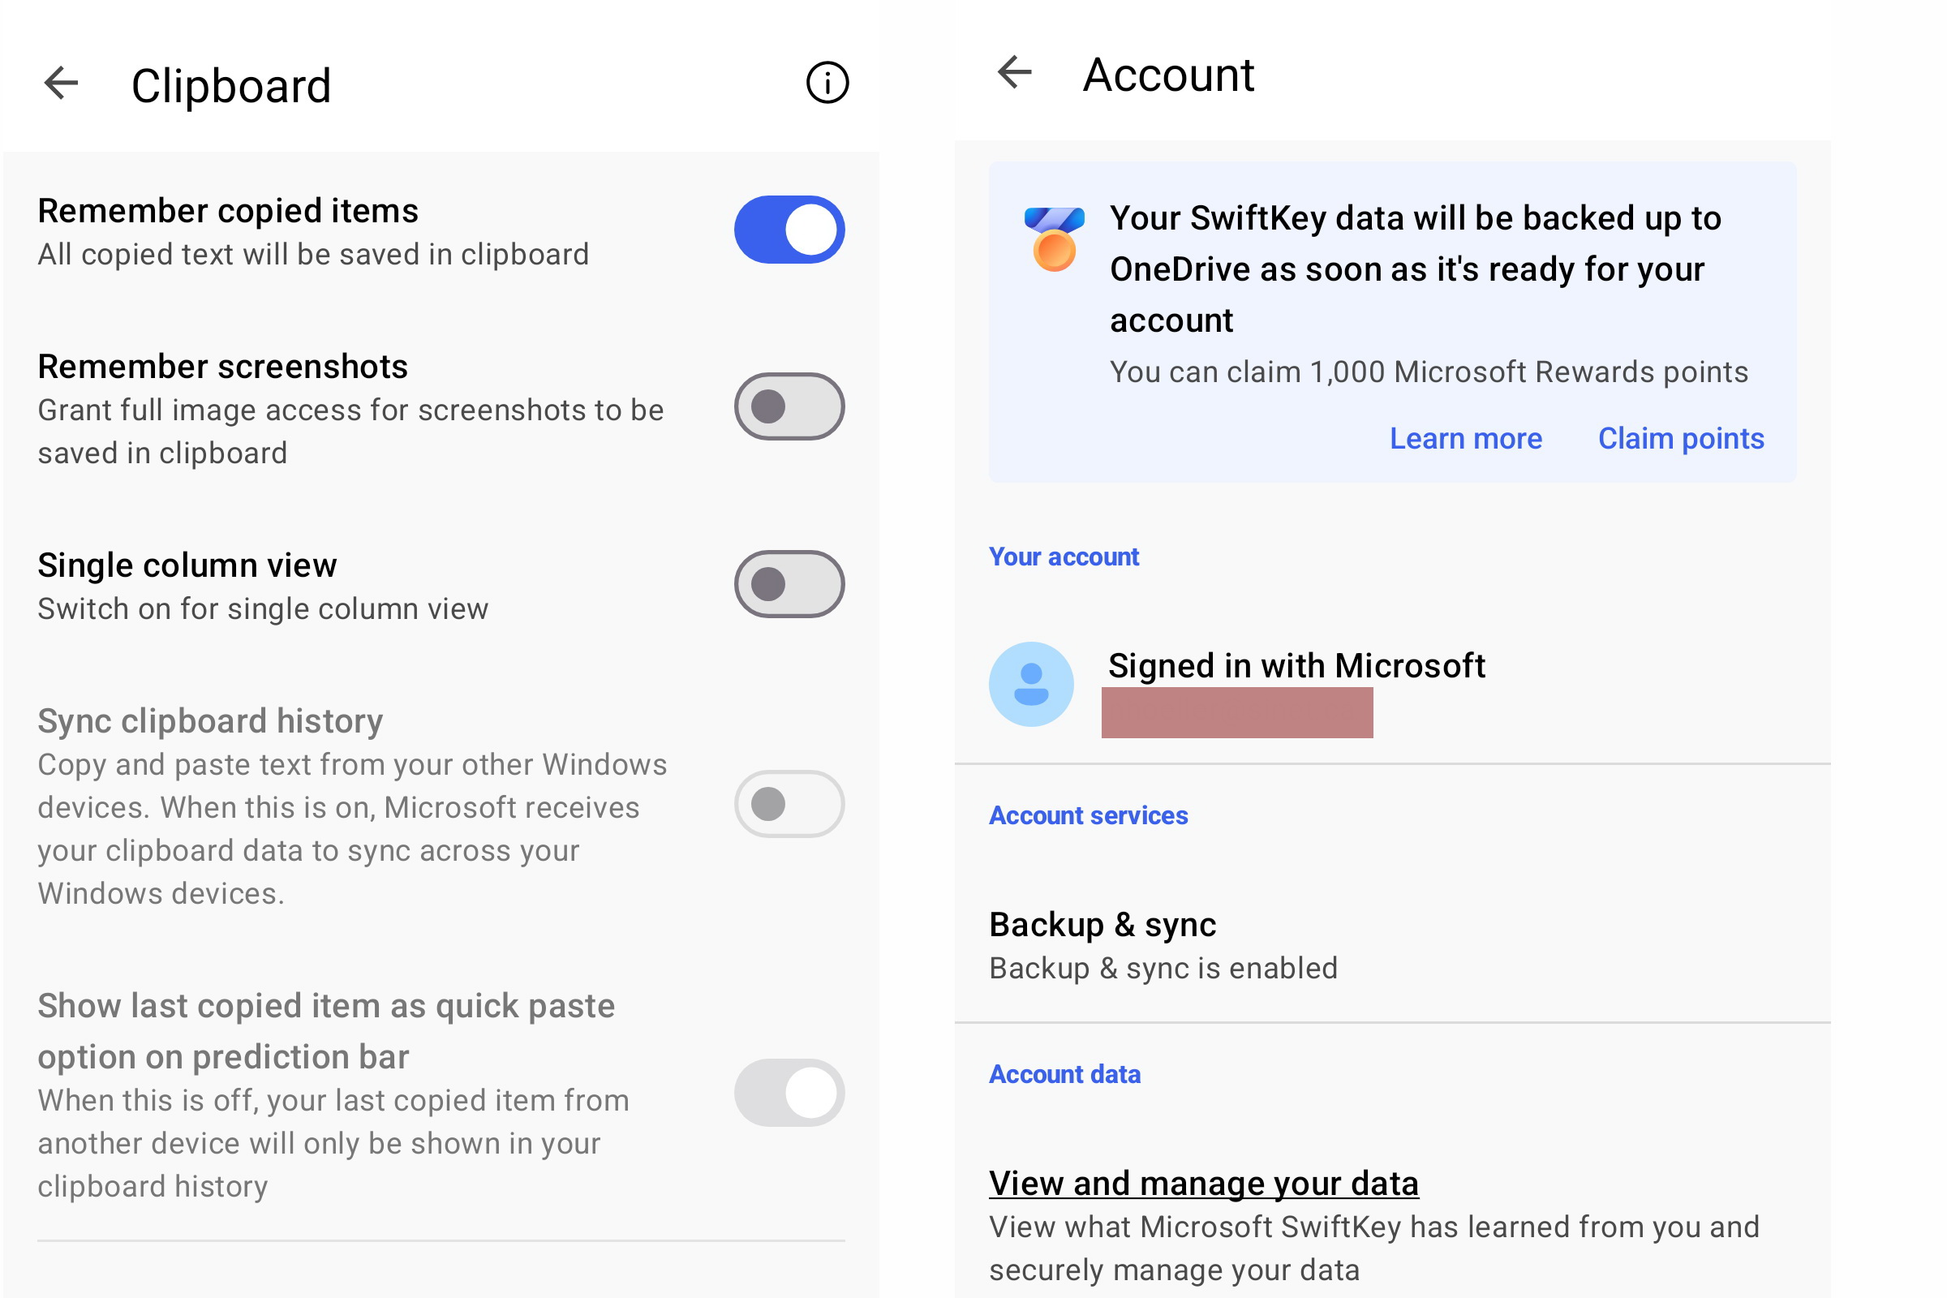1947x1298 pixels.
Task: Claim points for Microsoft Rewards
Action: coord(1680,439)
